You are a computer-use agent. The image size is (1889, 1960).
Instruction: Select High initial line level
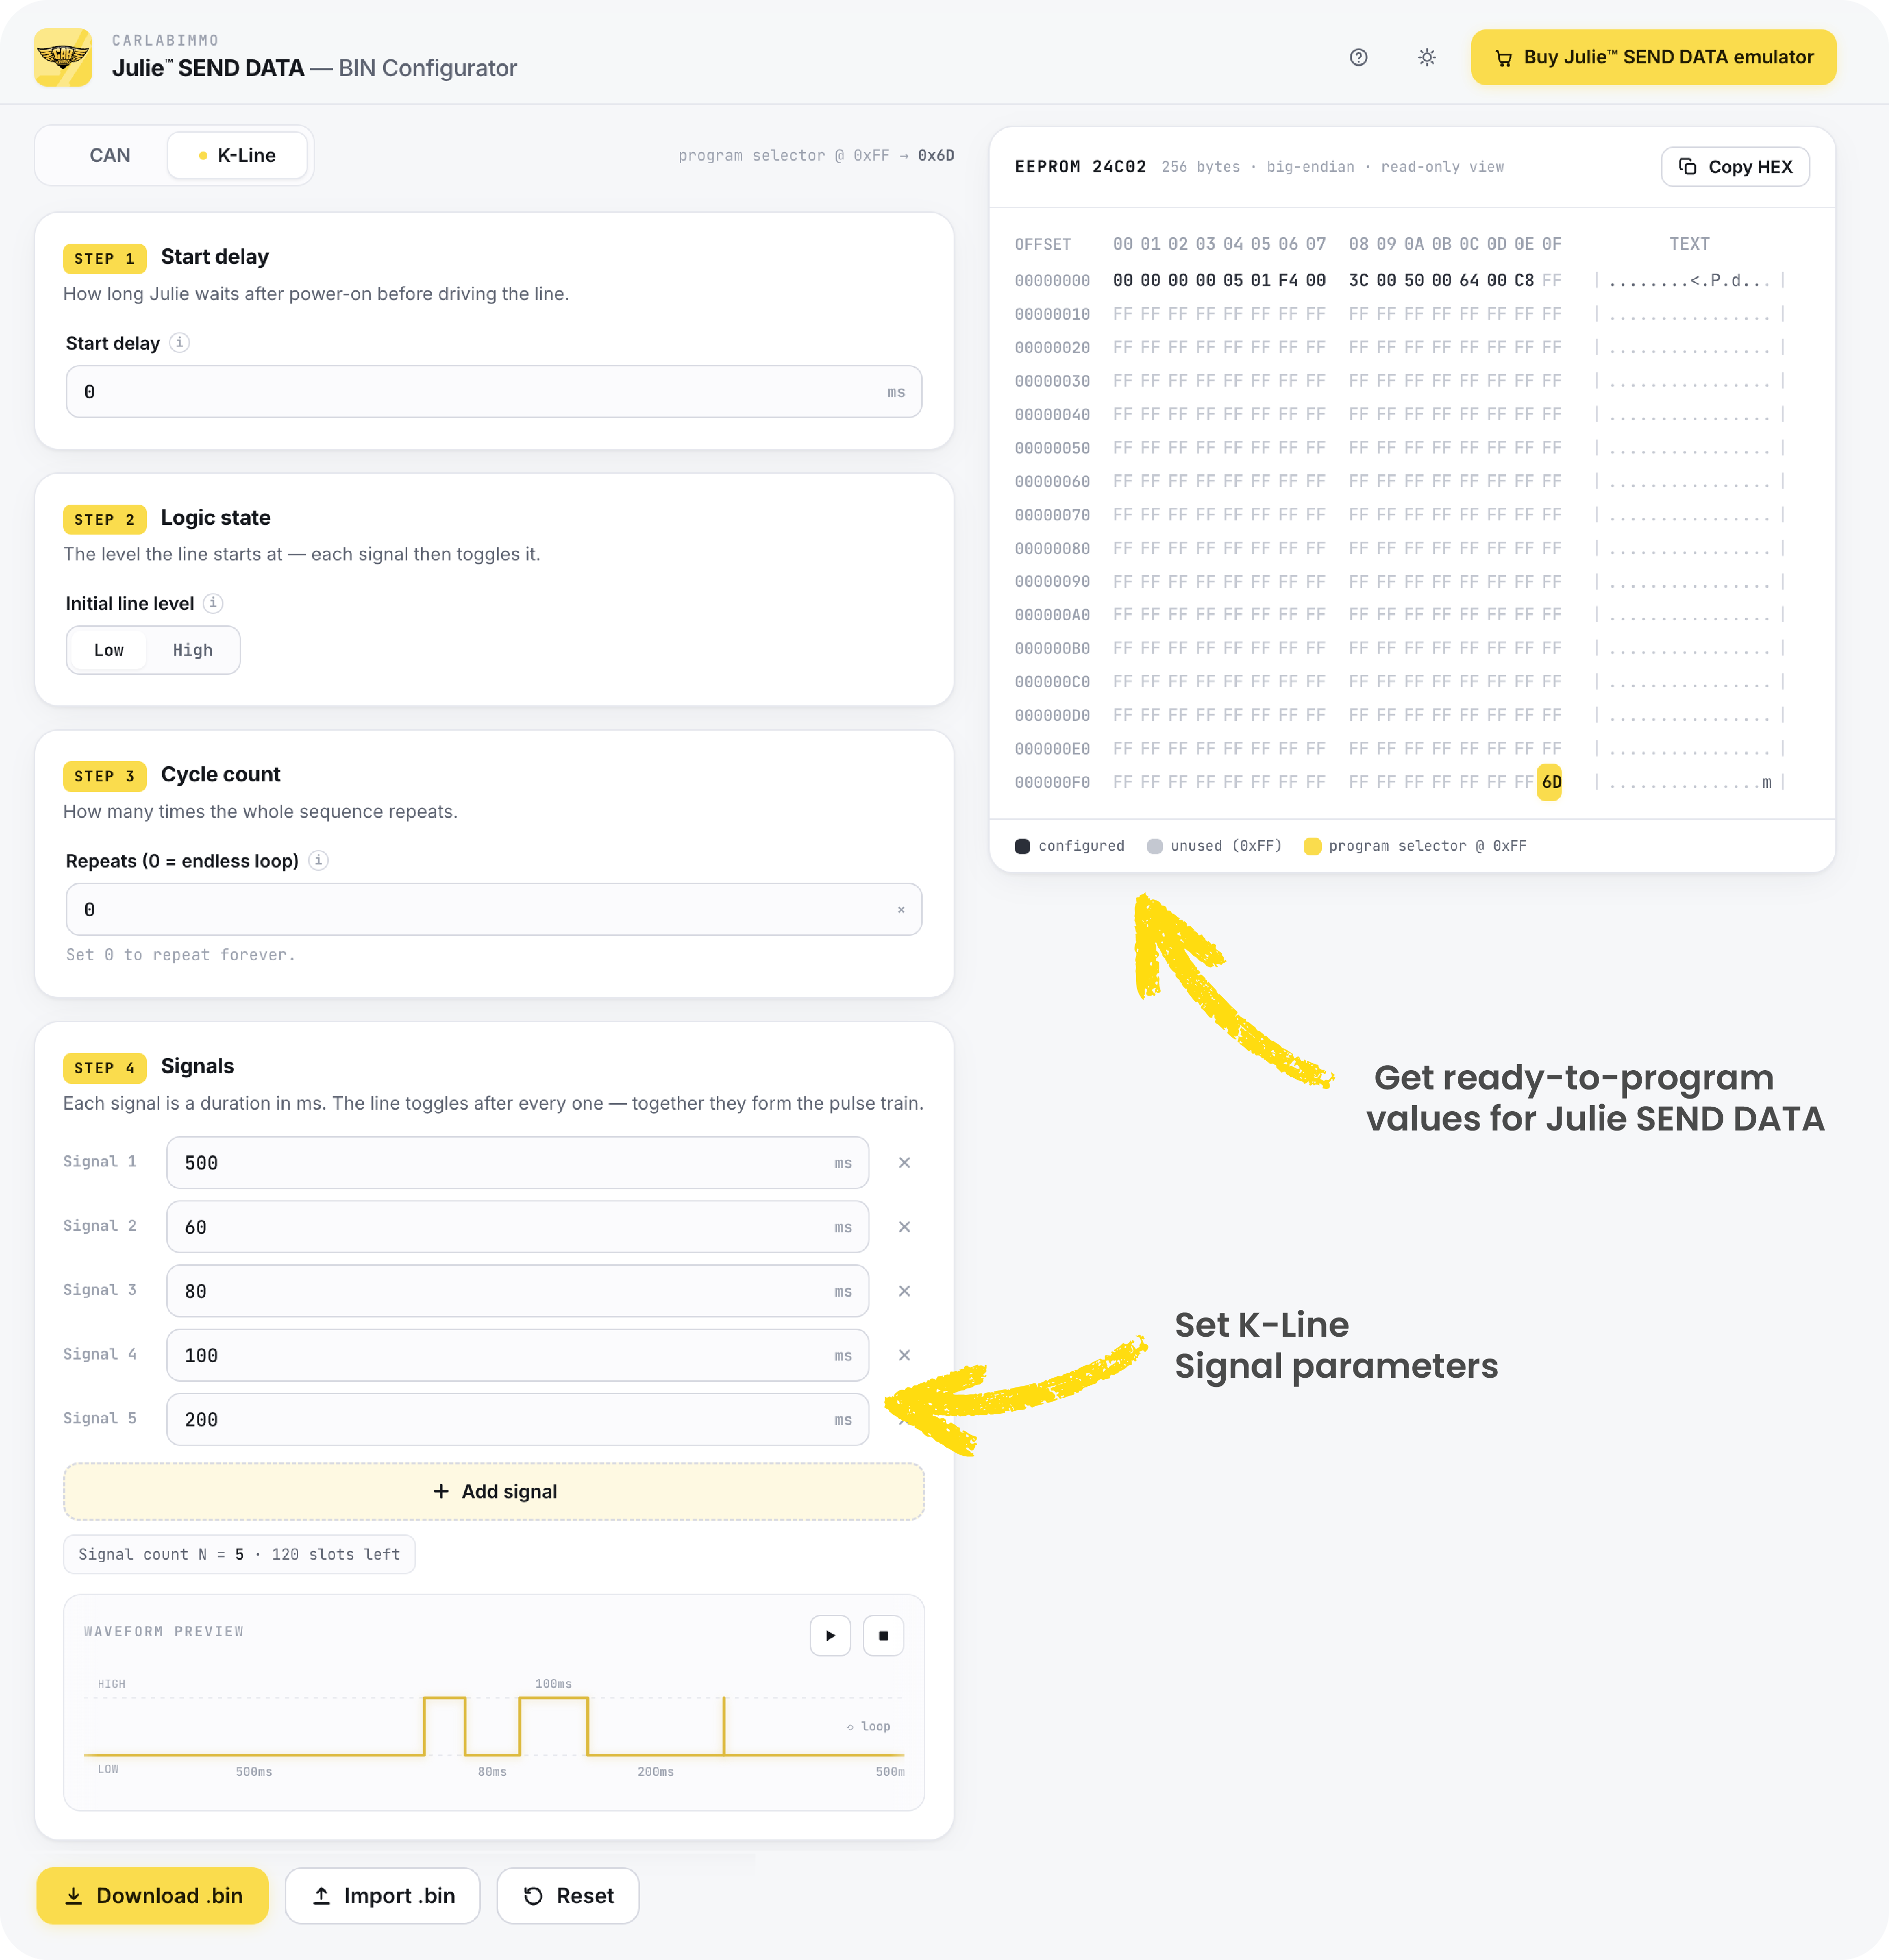coord(193,650)
